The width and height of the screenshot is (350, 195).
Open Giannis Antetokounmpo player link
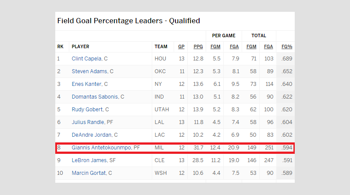[x=101, y=148]
